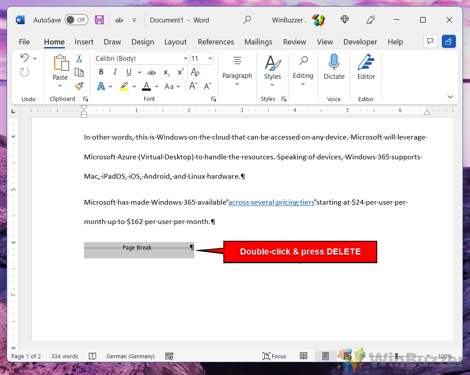Toggle Strikethrough in Font group
Viewport: 470px width, 375px height.
pyautogui.click(x=152, y=72)
